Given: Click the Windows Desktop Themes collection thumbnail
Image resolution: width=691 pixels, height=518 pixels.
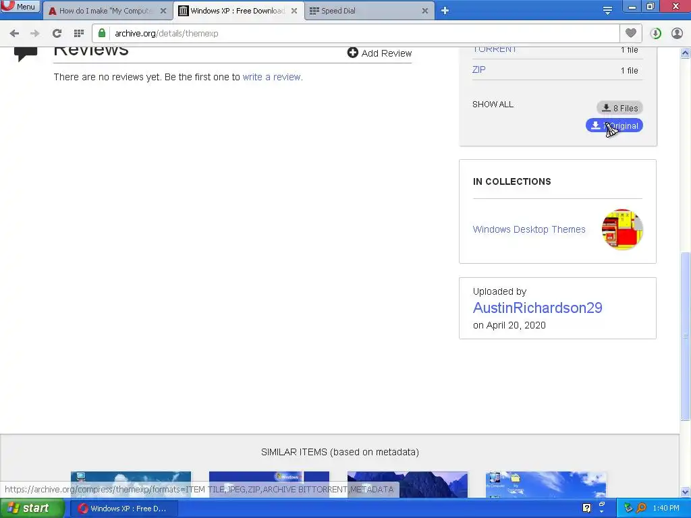Looking at the screenshot, I should [622, 229].
